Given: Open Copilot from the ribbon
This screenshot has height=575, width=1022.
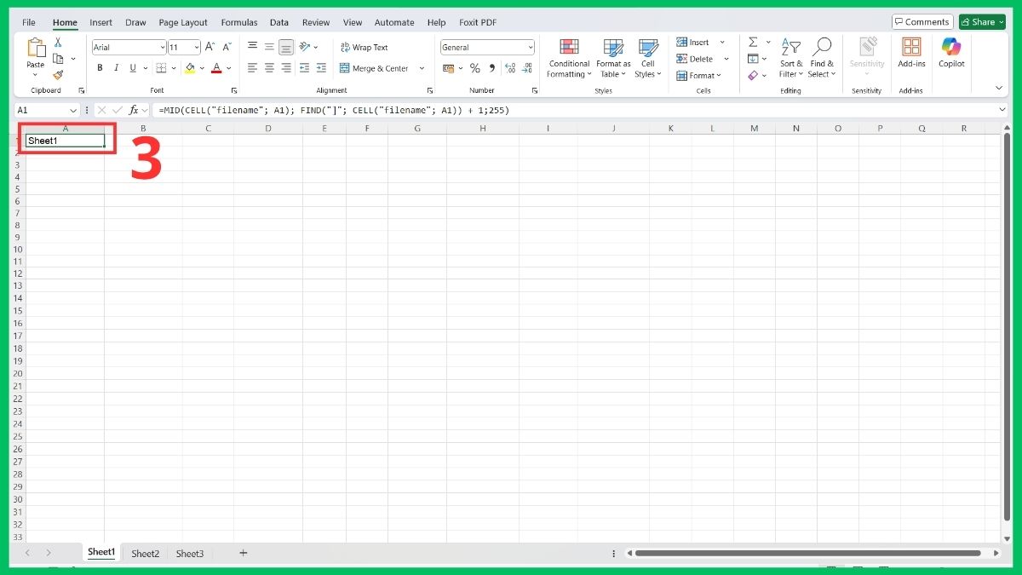Looking at the screenshot, I should [951, 55].
